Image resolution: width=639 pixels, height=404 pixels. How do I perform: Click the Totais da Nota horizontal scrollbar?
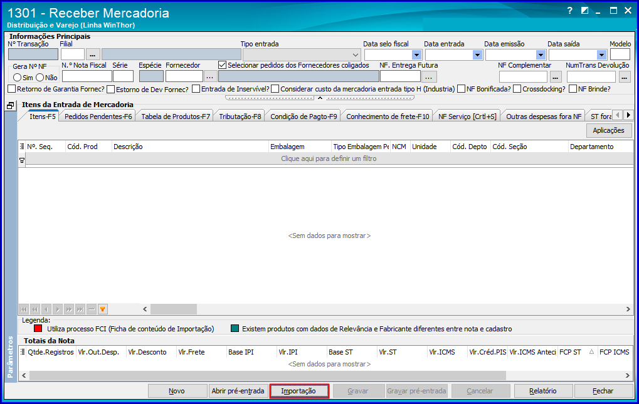coord(268,375)
